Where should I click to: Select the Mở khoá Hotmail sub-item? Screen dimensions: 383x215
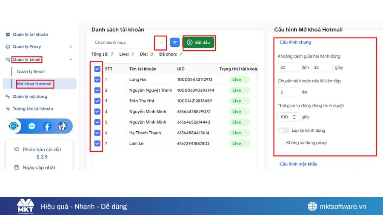(34, 84)
